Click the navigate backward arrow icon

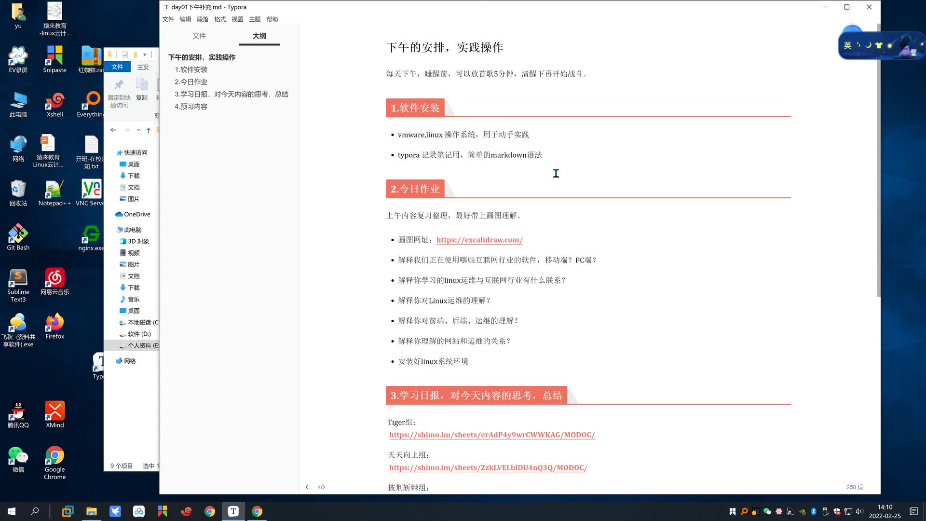(x=113, y=130)
